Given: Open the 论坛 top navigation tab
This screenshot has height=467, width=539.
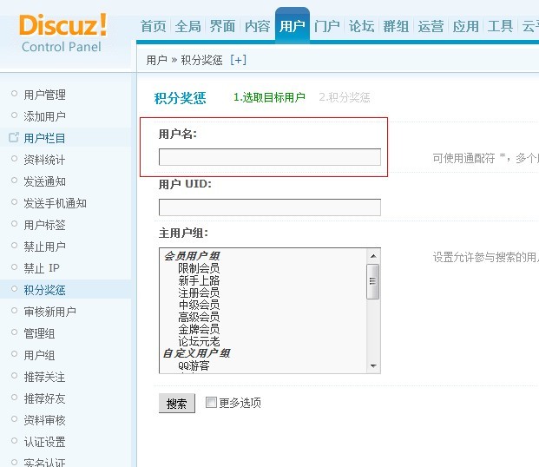Looking at the screenshot, I should click(x=362, y=27).
